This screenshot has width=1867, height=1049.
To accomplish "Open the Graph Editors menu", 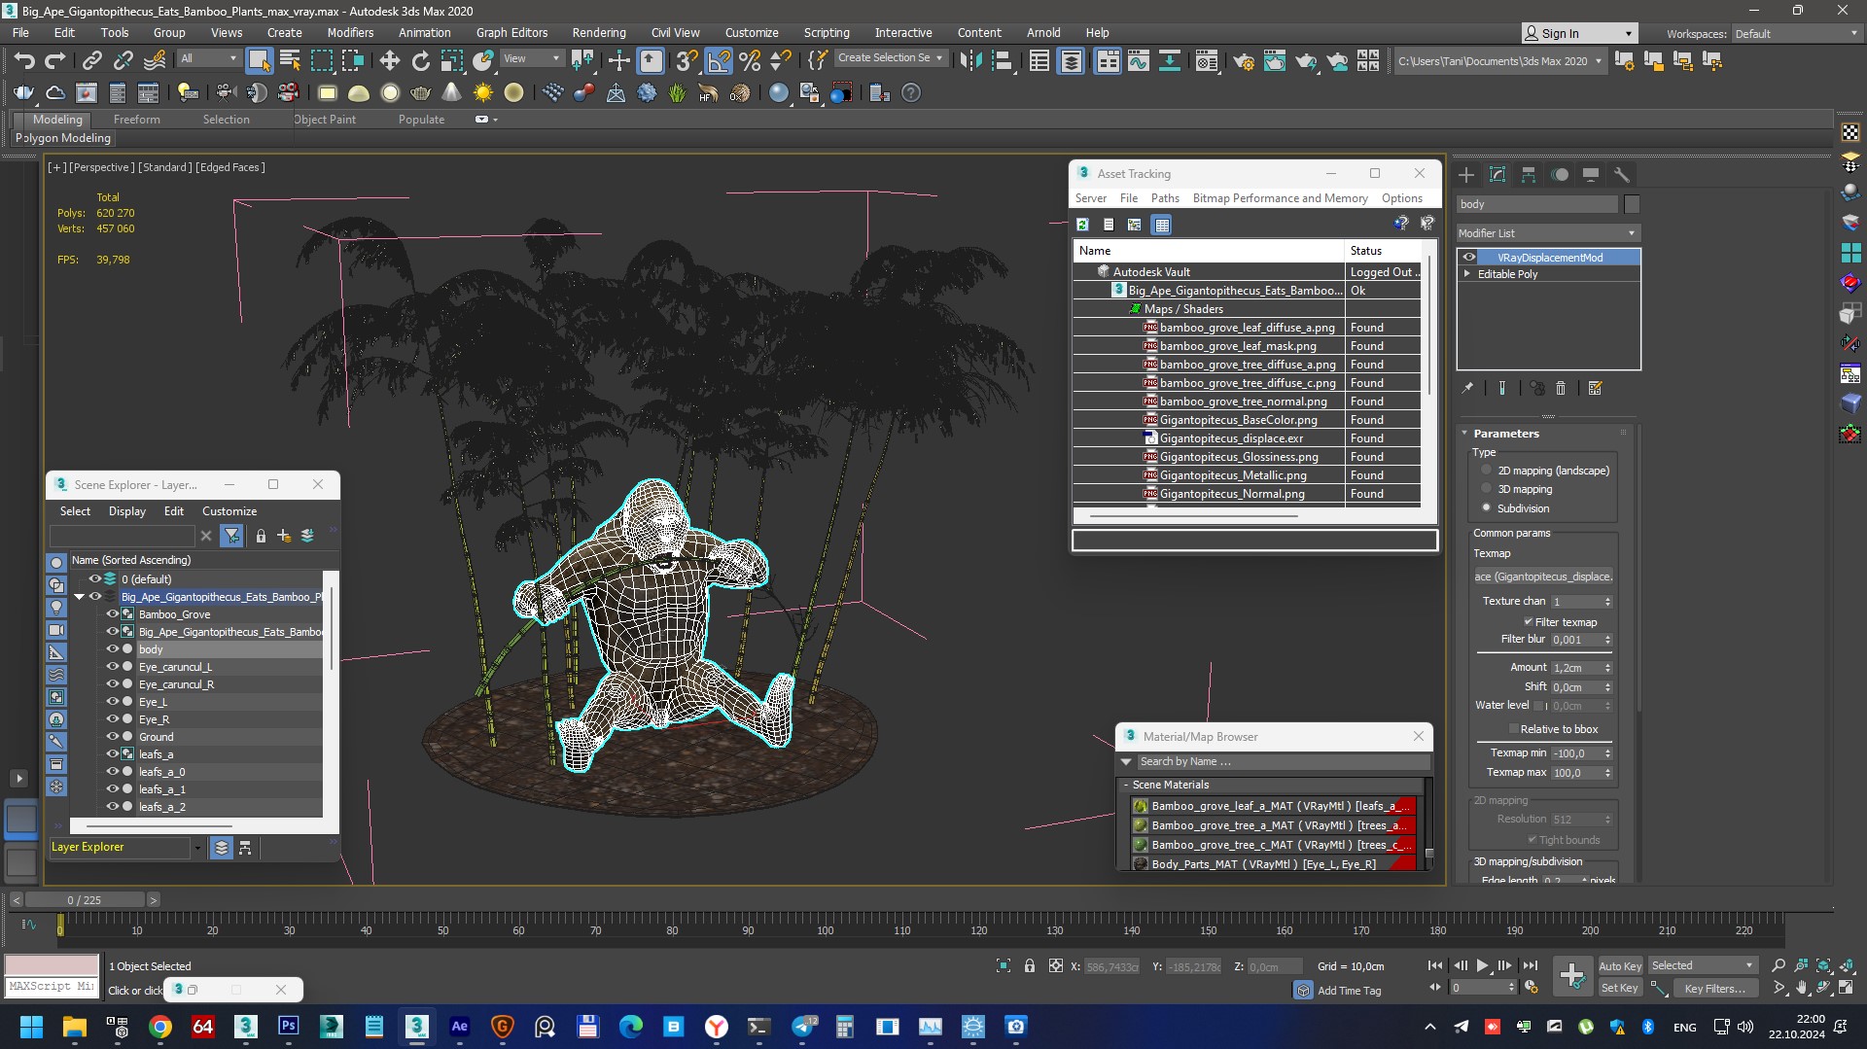I will point(511,32).
